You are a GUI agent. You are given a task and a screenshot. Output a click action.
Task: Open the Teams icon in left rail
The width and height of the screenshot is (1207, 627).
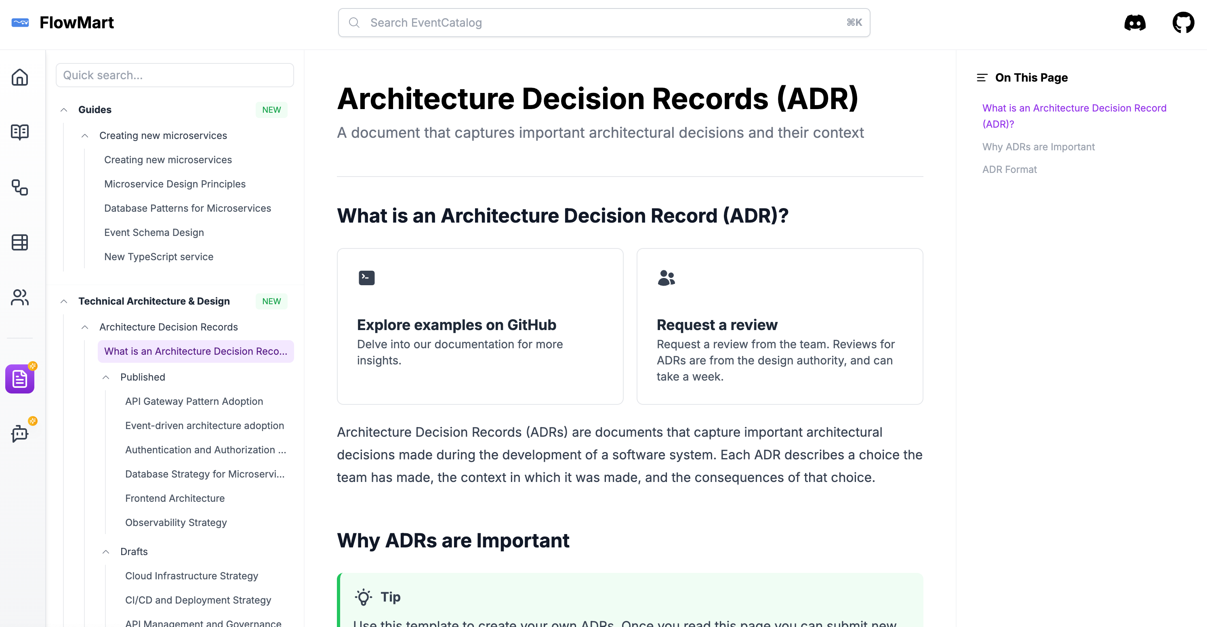[20, 297]
